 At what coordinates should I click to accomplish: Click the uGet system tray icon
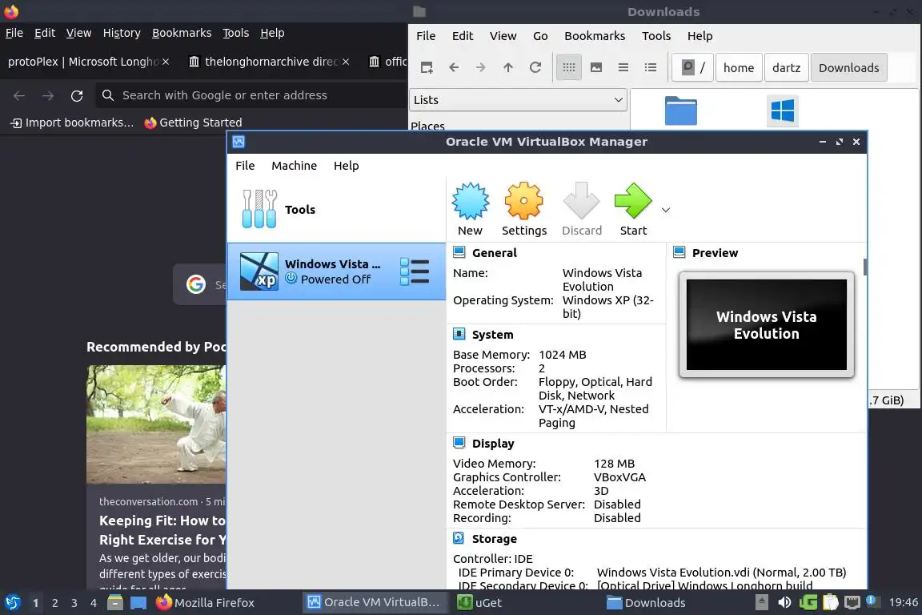pyautogui.click(x=808, y=603)
